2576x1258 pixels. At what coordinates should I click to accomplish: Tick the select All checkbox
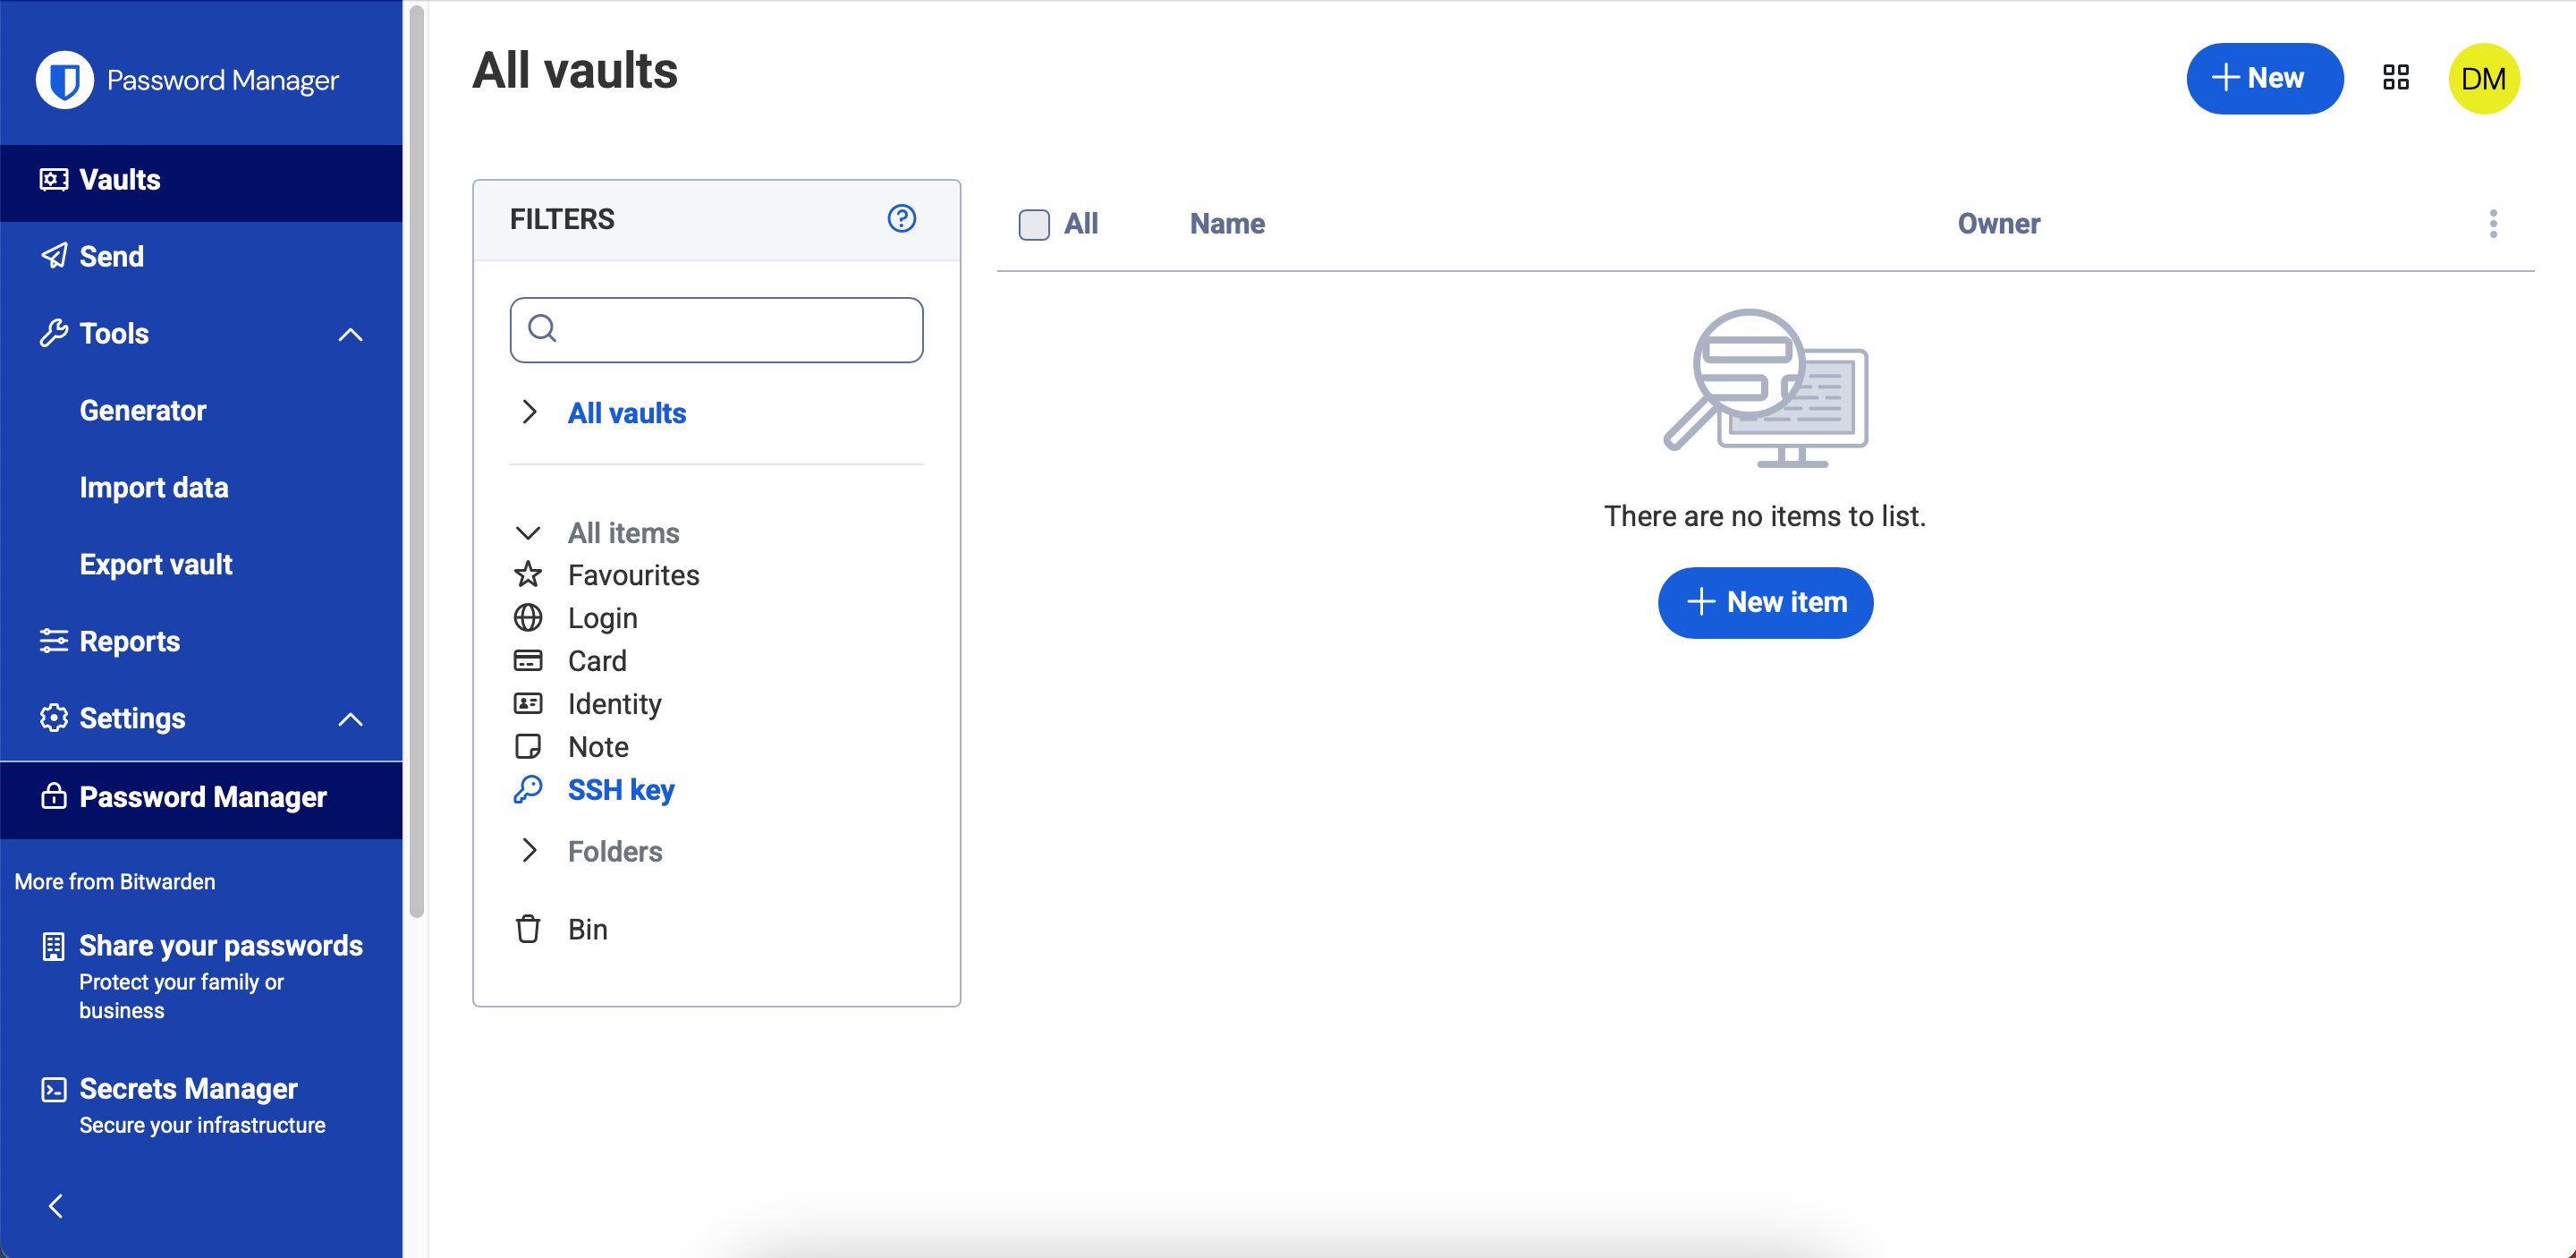click(x=1034, y=224)
